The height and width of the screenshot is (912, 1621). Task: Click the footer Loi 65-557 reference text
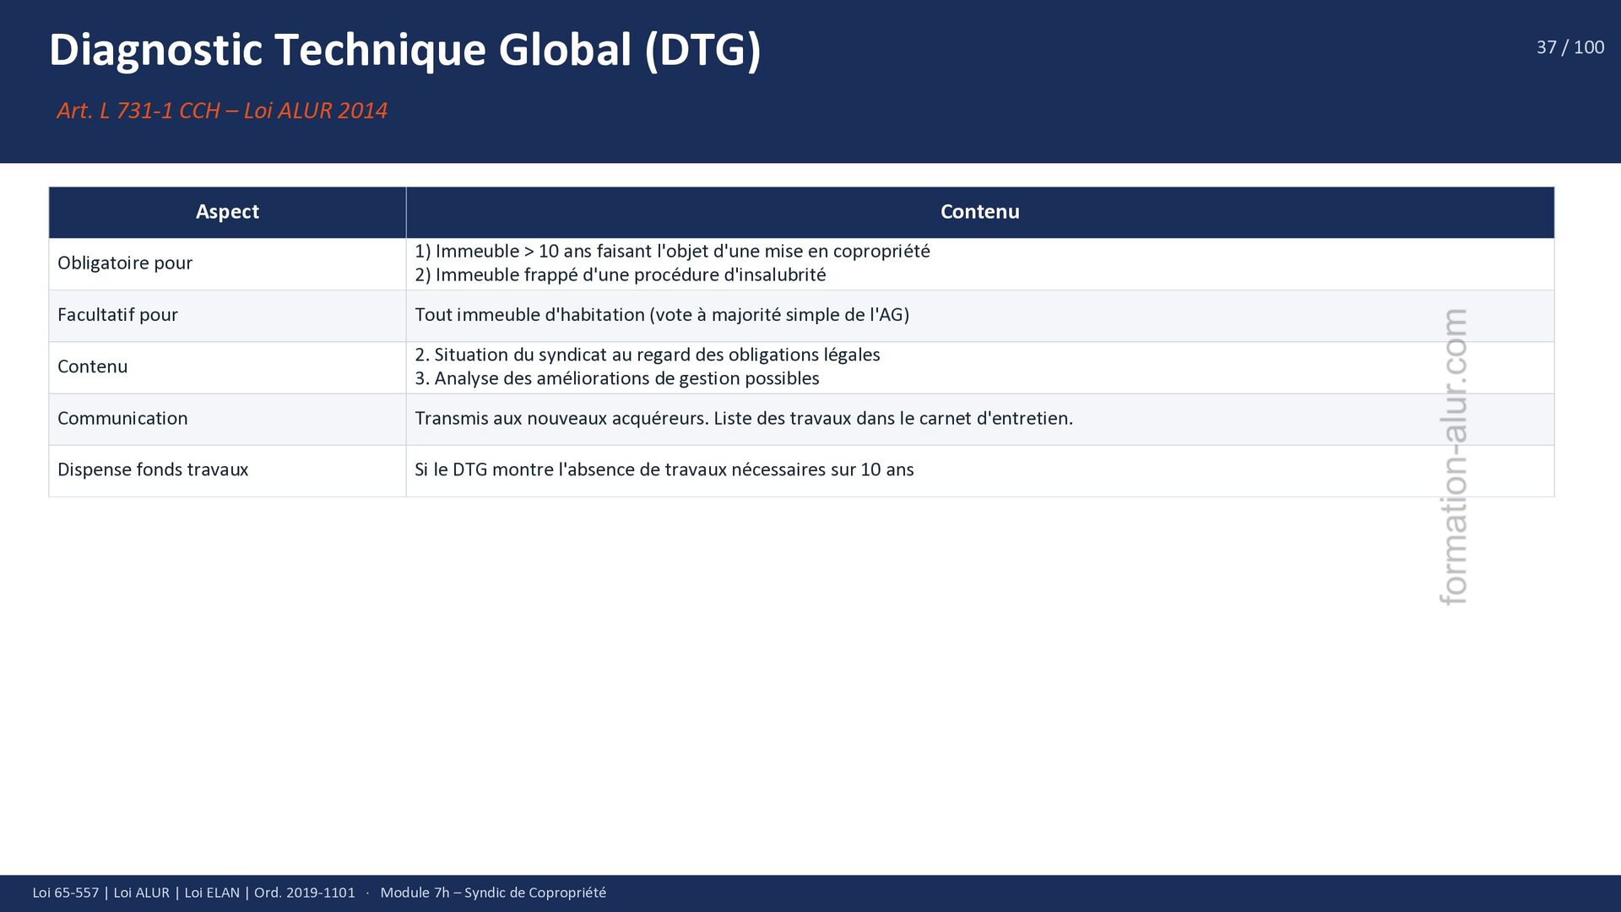(193, 893)
